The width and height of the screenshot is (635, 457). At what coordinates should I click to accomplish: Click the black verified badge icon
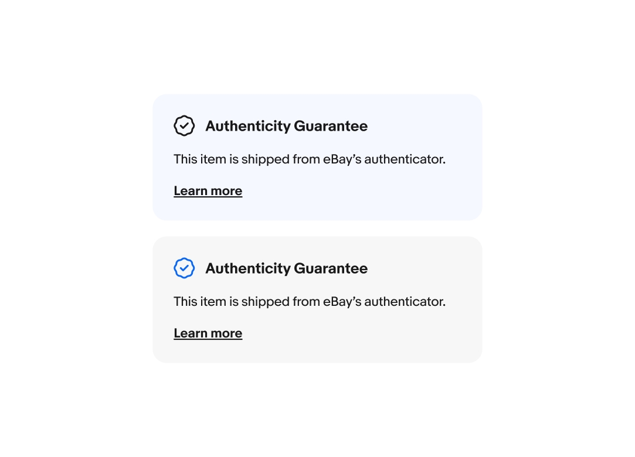coord(184,126)
